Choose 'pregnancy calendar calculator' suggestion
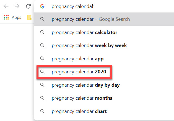174x121 pixels. [x=84, y=32]
